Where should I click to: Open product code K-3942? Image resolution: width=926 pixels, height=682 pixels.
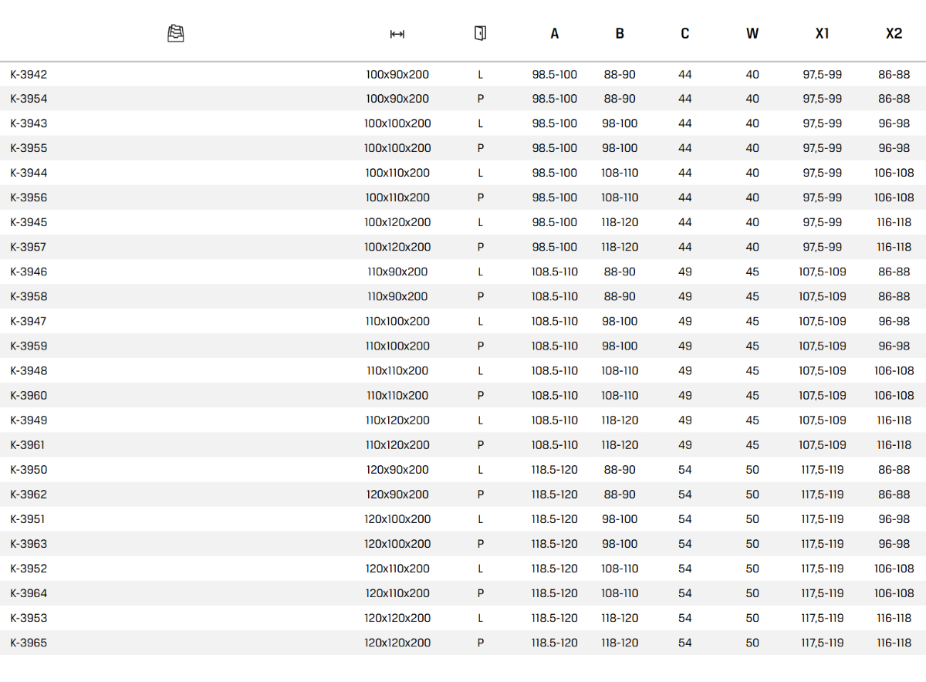click(29, 75)
